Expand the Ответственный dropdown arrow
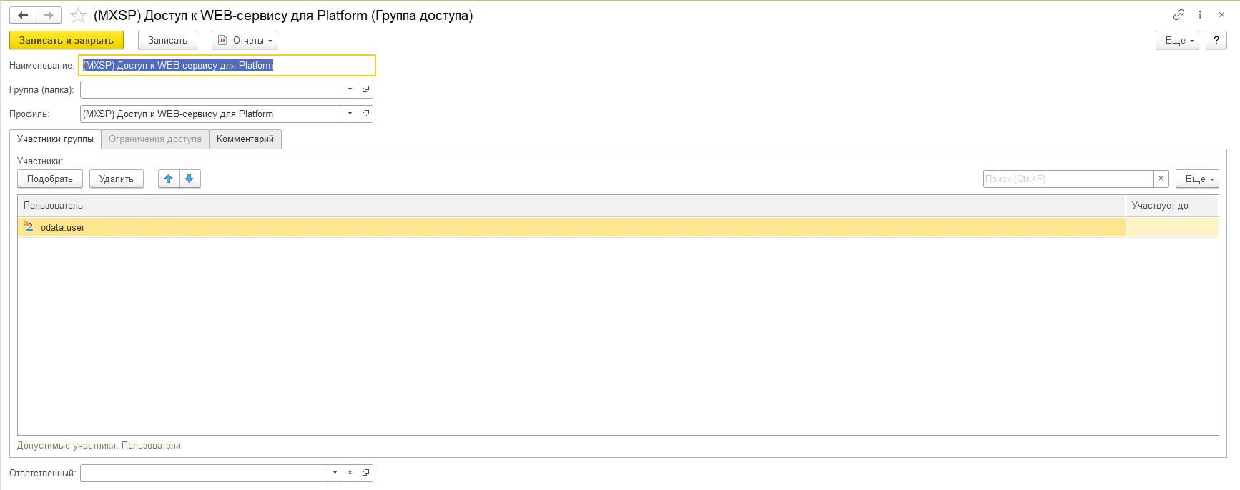Screen dimensions: 1240x490 pos(335,473)
